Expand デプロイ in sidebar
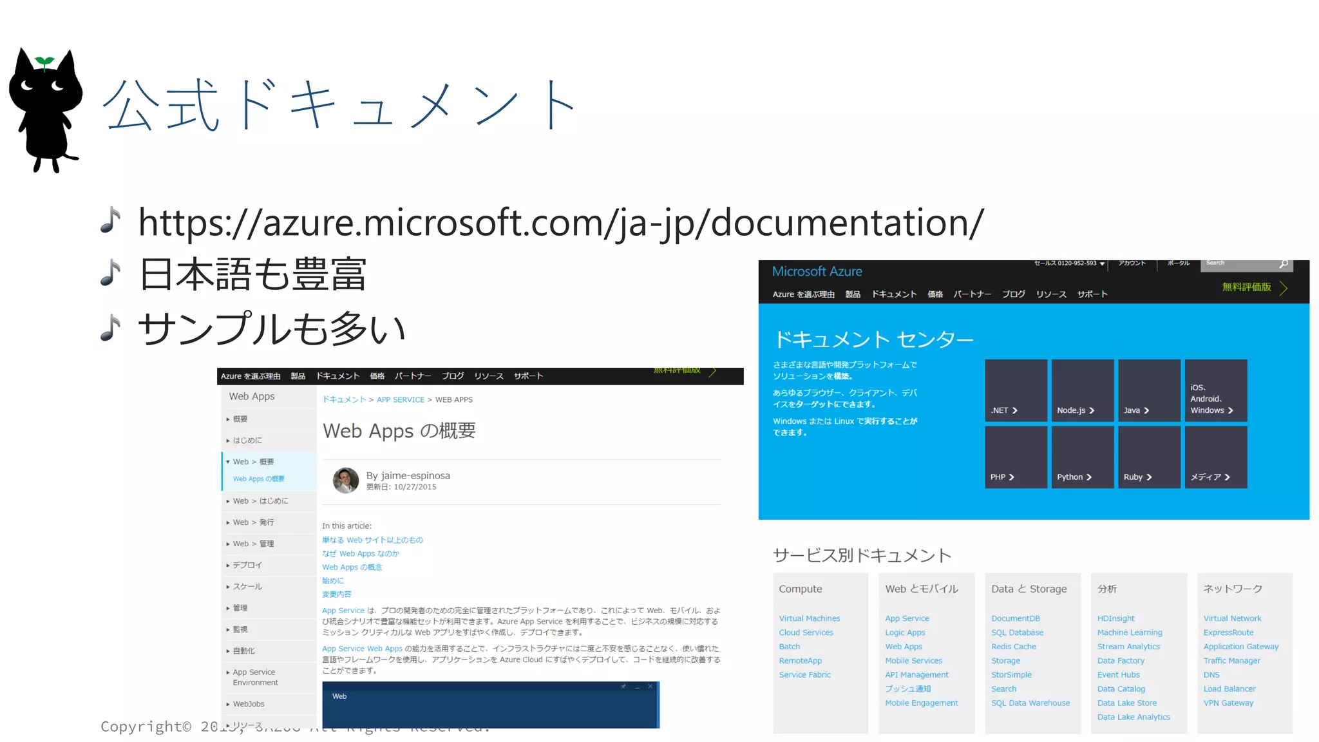Viewport: 1319px width, 742px height. pyautogui.click(x=269, y=566)
